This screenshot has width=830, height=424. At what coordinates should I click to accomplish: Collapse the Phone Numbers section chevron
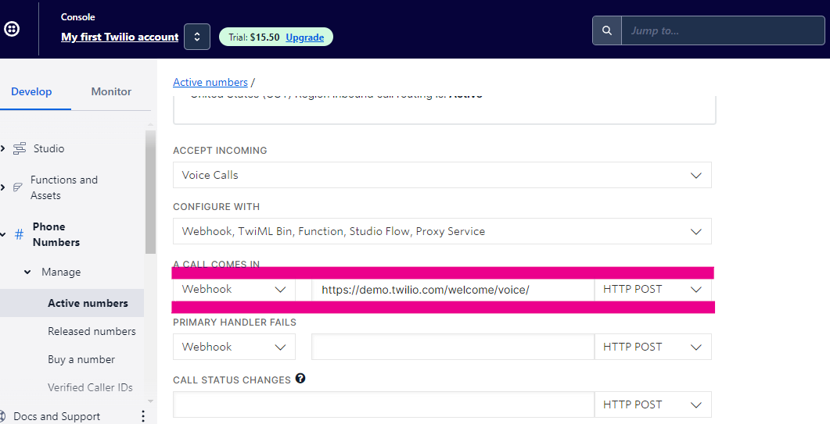(x=2, y=234)
